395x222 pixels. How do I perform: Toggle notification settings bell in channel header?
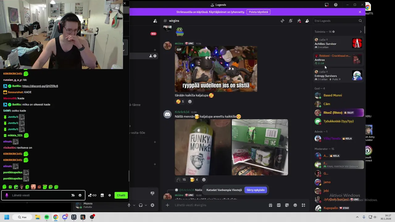291,21
